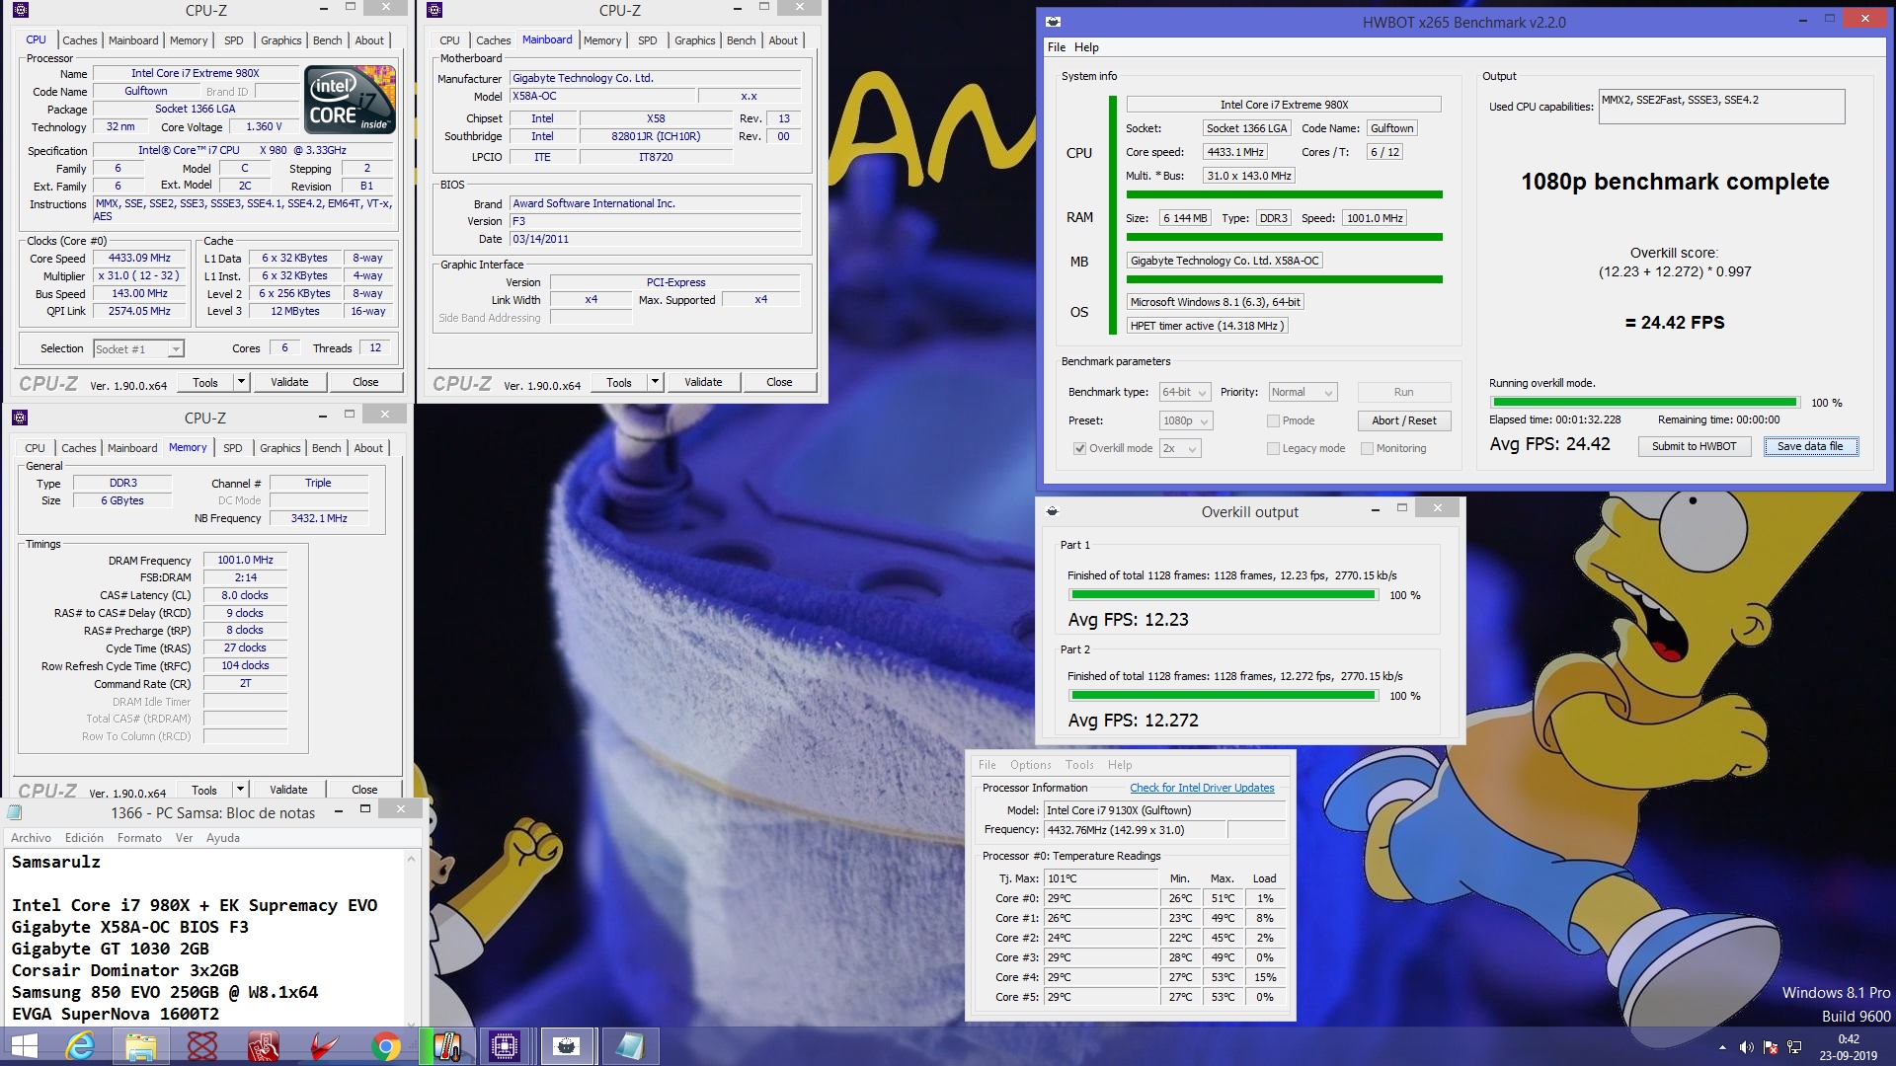Open Options menu in Core Temp window
This screenshot has width=1896, height=1066.
click(1030, 765)
